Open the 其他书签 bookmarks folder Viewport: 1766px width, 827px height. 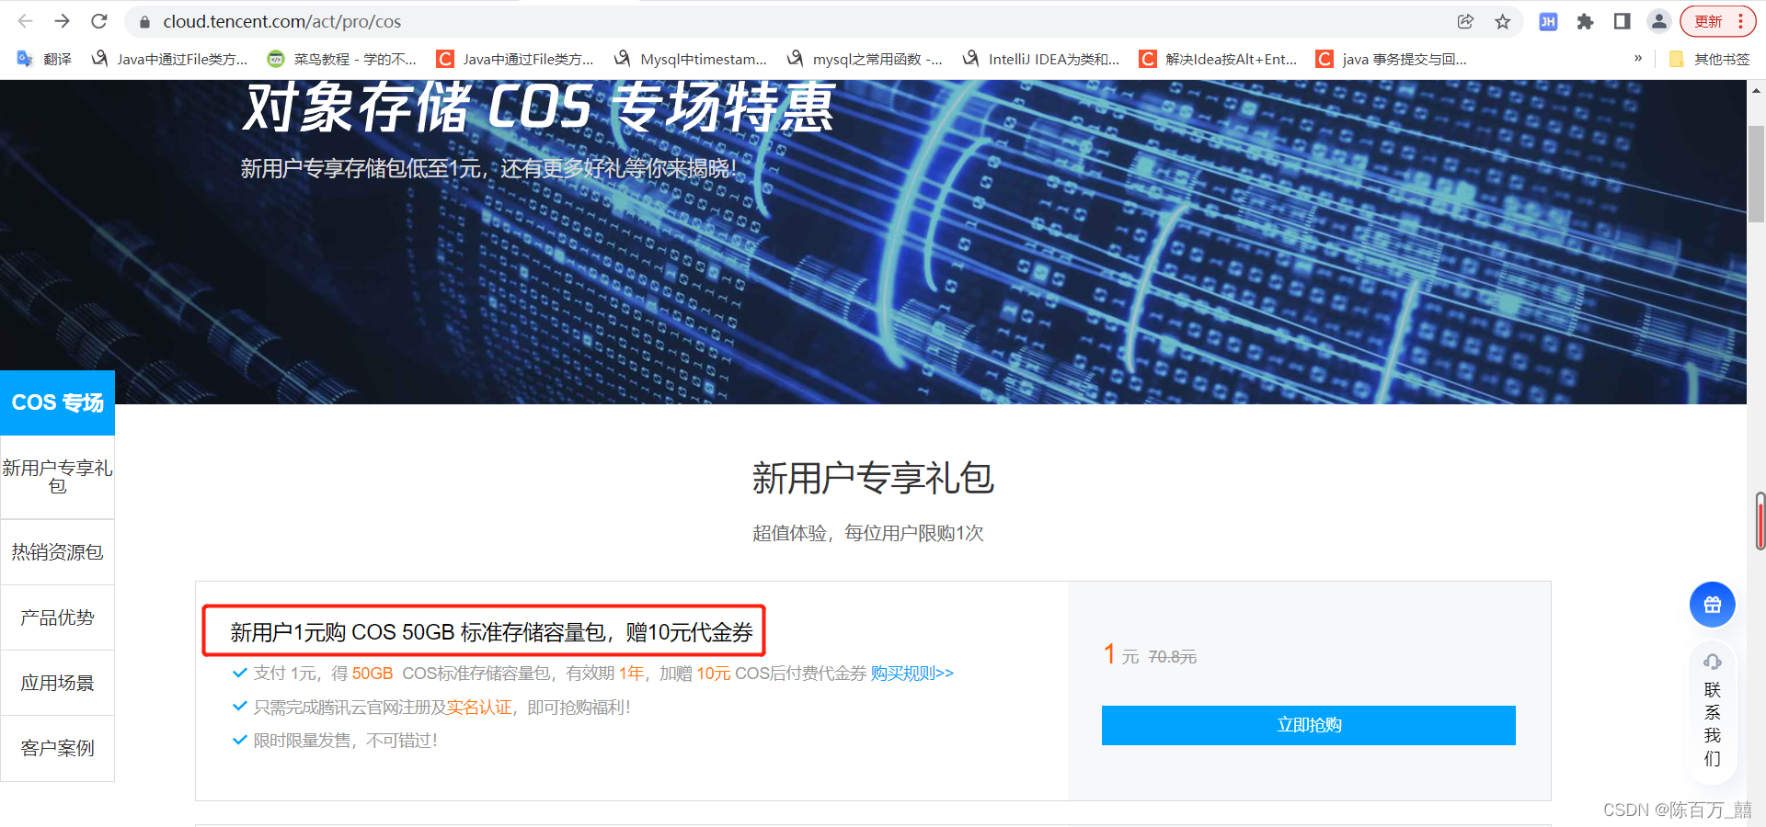pos(1714,58)
